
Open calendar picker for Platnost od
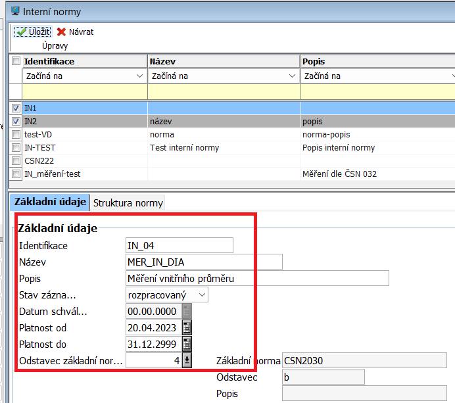tap(187, 327)
